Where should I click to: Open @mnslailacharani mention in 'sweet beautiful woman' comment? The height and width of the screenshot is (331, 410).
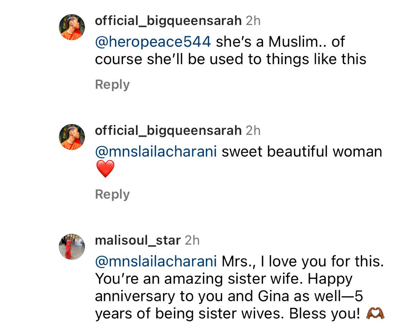[156, 151]
